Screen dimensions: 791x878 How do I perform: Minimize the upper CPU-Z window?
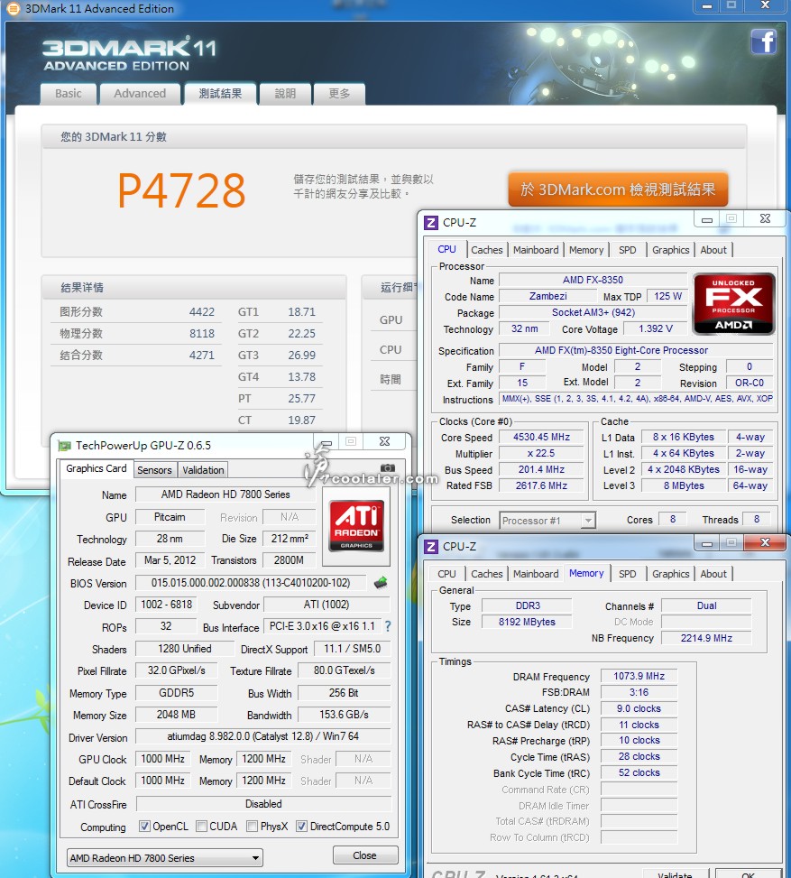click(707, 219)
